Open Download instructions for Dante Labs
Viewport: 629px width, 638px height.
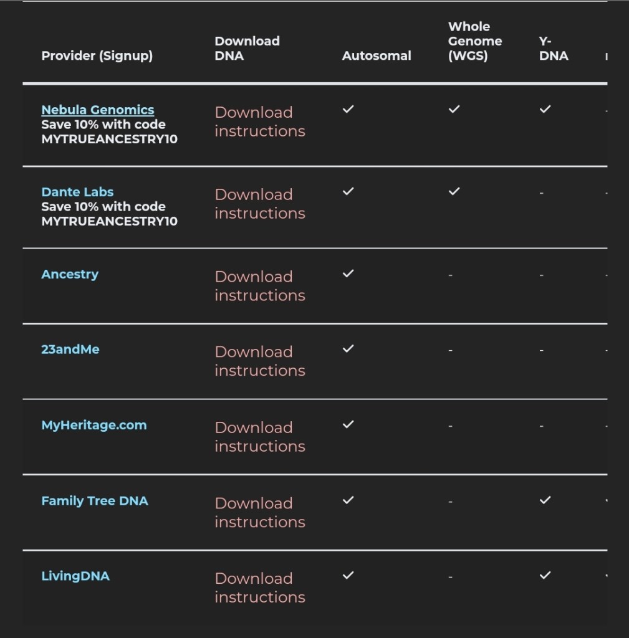click(259, 204)
